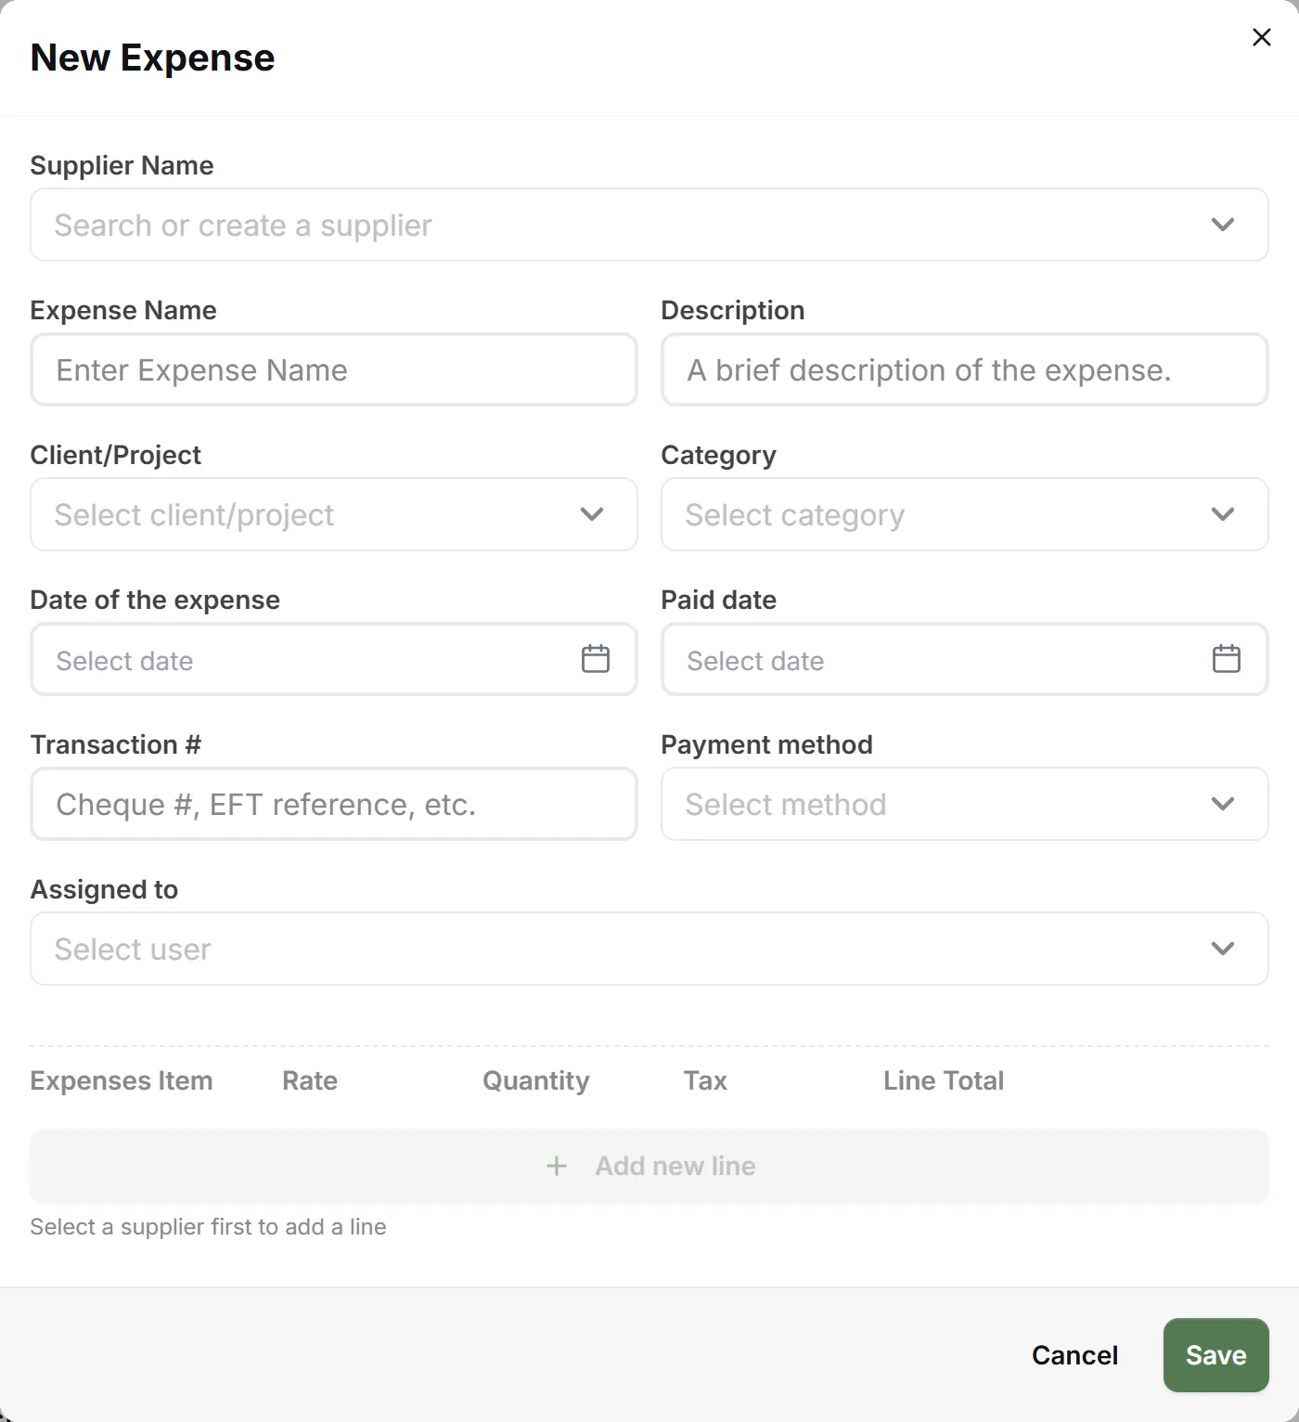Expand the Supplier Name dropdown chevron
Viewport: 1299px width, 1422px height.
(1223, 225)
